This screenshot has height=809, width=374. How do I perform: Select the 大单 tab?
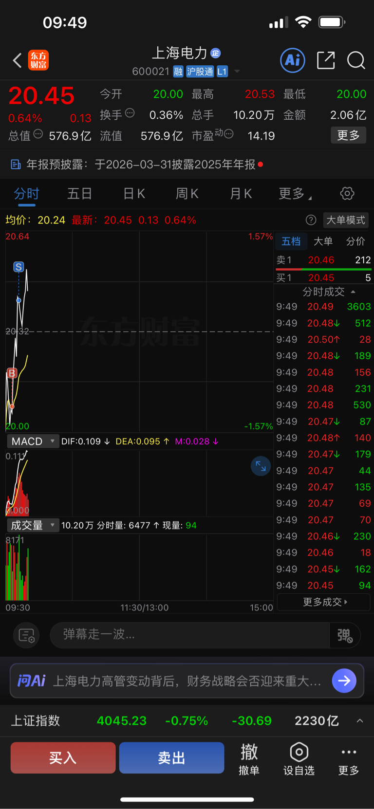[x=323, y=241]
